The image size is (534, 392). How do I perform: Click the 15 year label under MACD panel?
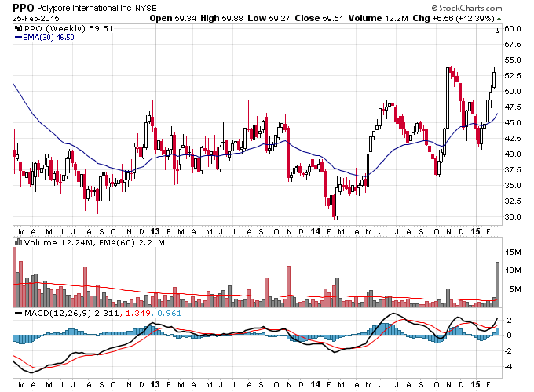[475, 384]
